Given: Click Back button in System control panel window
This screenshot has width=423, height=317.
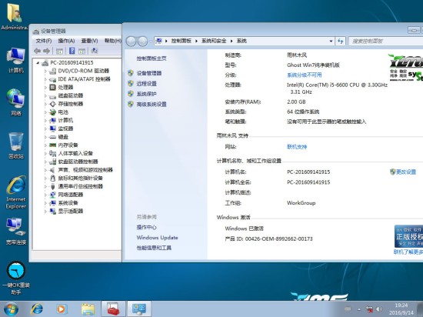Looking at the screenshot, I should coord(131,41).
